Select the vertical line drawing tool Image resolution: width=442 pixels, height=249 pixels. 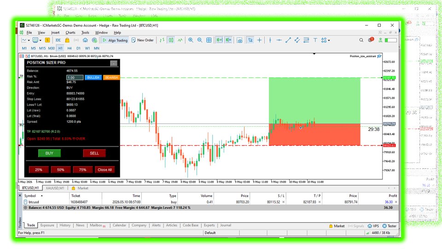tap(270, 40)
